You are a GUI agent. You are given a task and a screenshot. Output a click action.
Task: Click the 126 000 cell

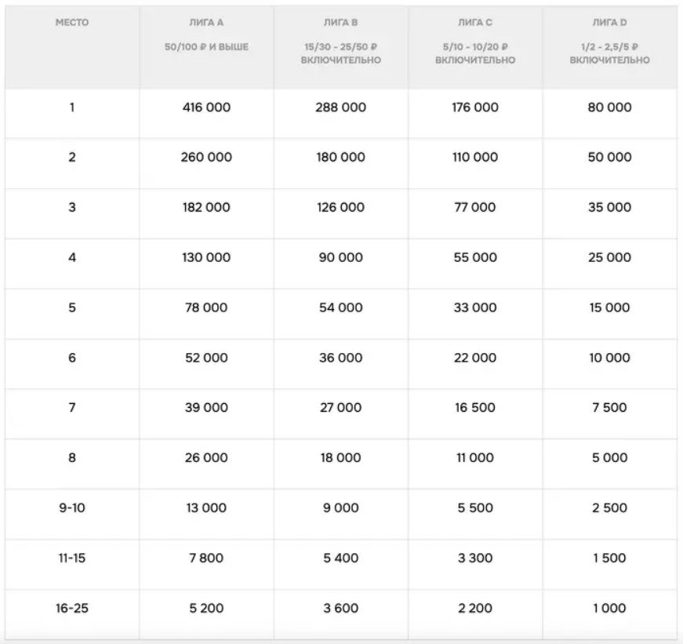341,207
